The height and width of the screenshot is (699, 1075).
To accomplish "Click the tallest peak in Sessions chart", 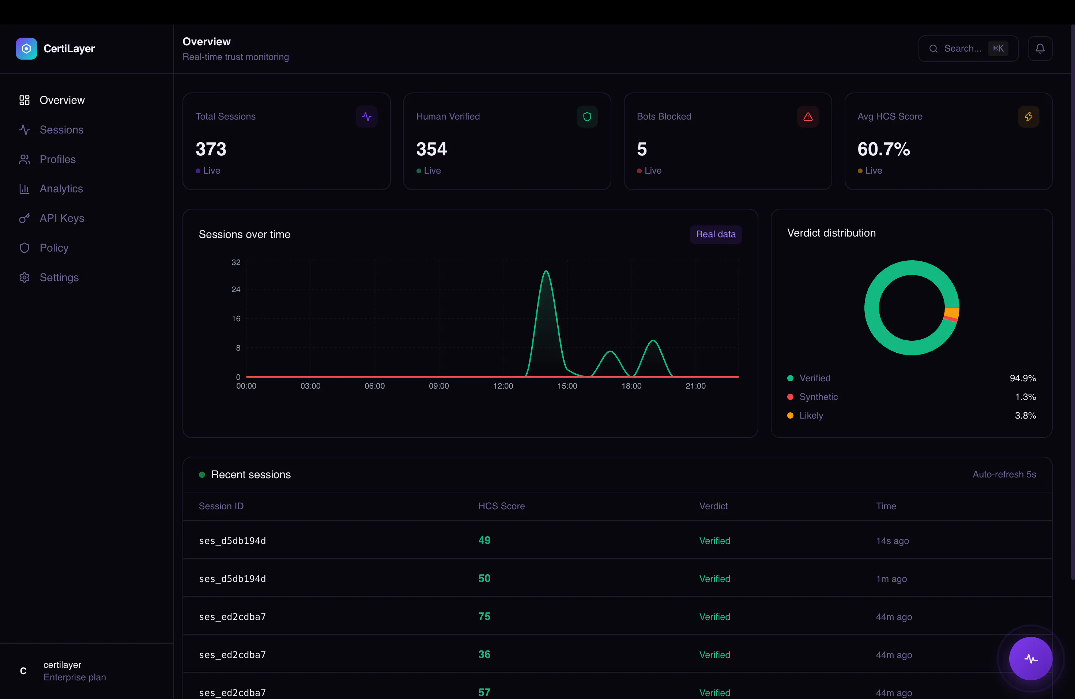I will coord(546,271).
